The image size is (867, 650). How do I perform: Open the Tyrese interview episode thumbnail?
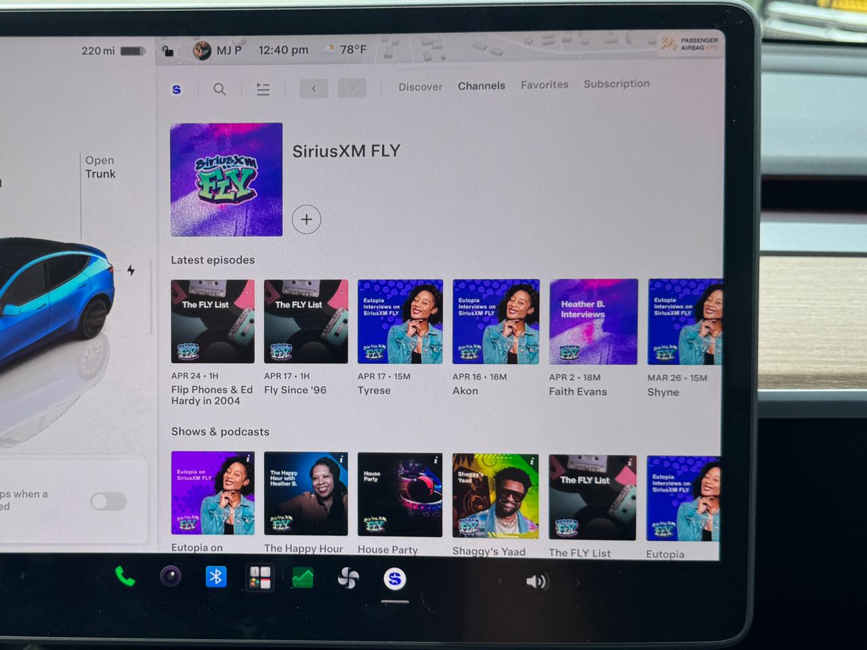coord(400,322)
